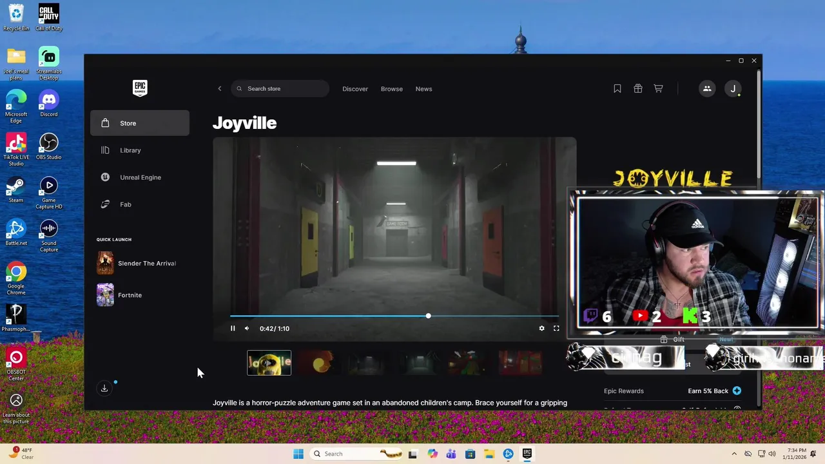Open Sound Capture desktop shortcut
Screen dimensions: 825x464
(49, 236)
